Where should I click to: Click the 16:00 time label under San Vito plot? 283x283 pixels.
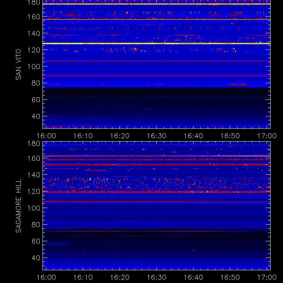(x=46, y=136)
